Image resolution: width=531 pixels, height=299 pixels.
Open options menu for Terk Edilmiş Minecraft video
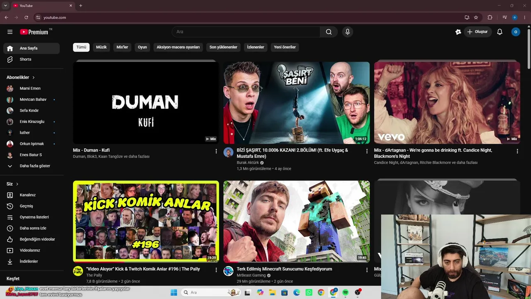[367, 270]
